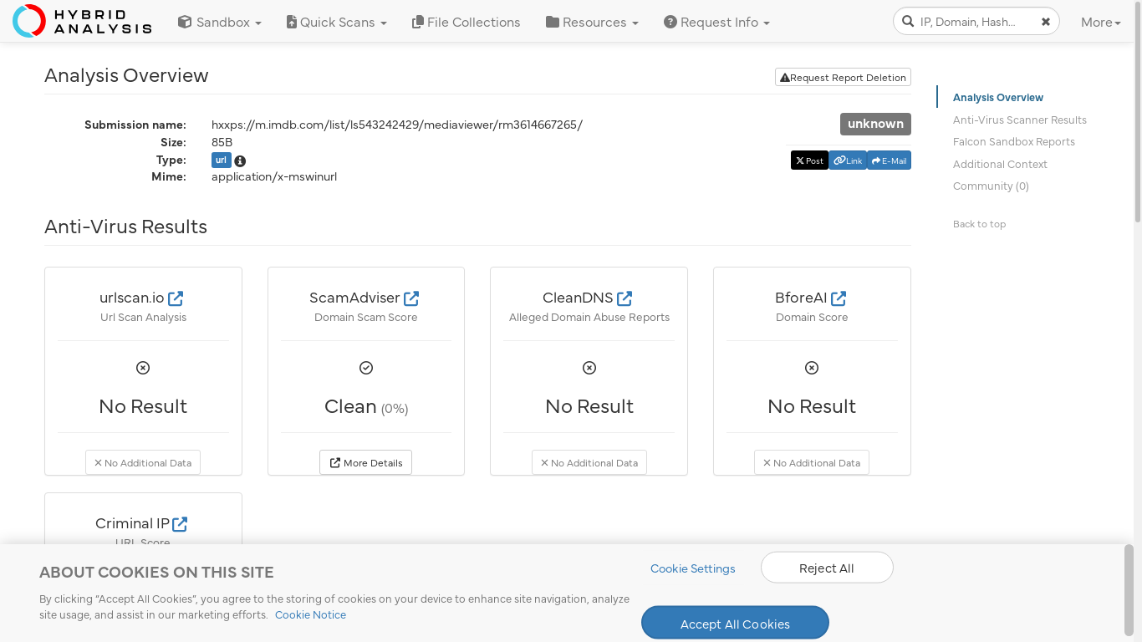Open ScamAdviser external link icon
The height and width of the screenshot is (642, 1142).
click(x=411, y=298)
